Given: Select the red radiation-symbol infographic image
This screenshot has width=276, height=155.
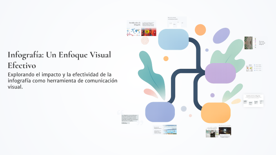Looking at the screenshot, I should coord(149,32).
